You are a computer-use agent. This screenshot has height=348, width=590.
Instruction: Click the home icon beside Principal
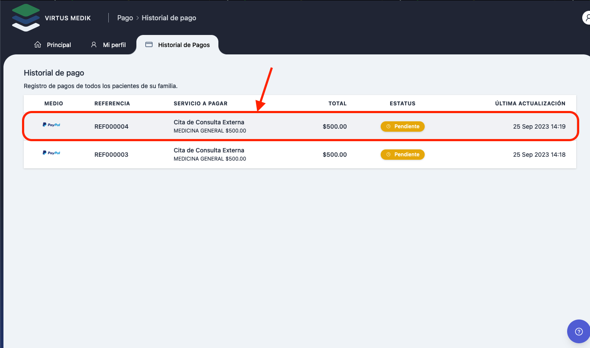tap(38, 45)
